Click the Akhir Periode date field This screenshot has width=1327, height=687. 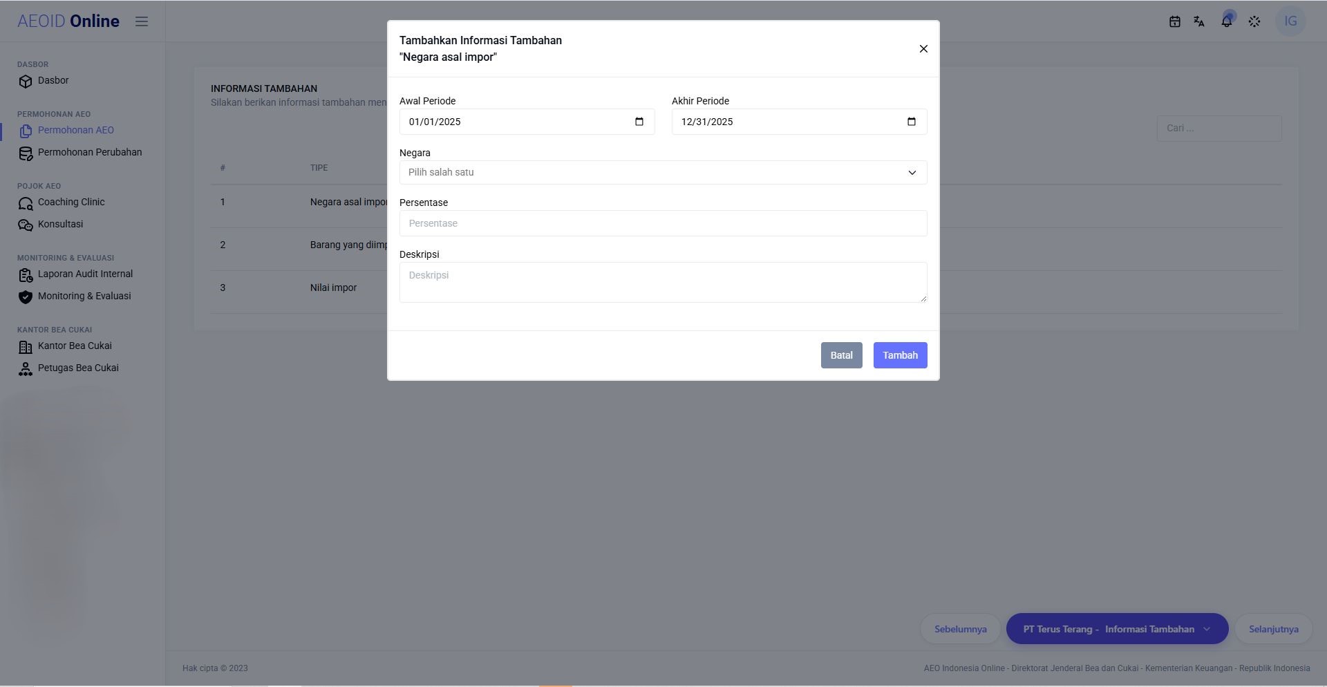click(799, 122)
